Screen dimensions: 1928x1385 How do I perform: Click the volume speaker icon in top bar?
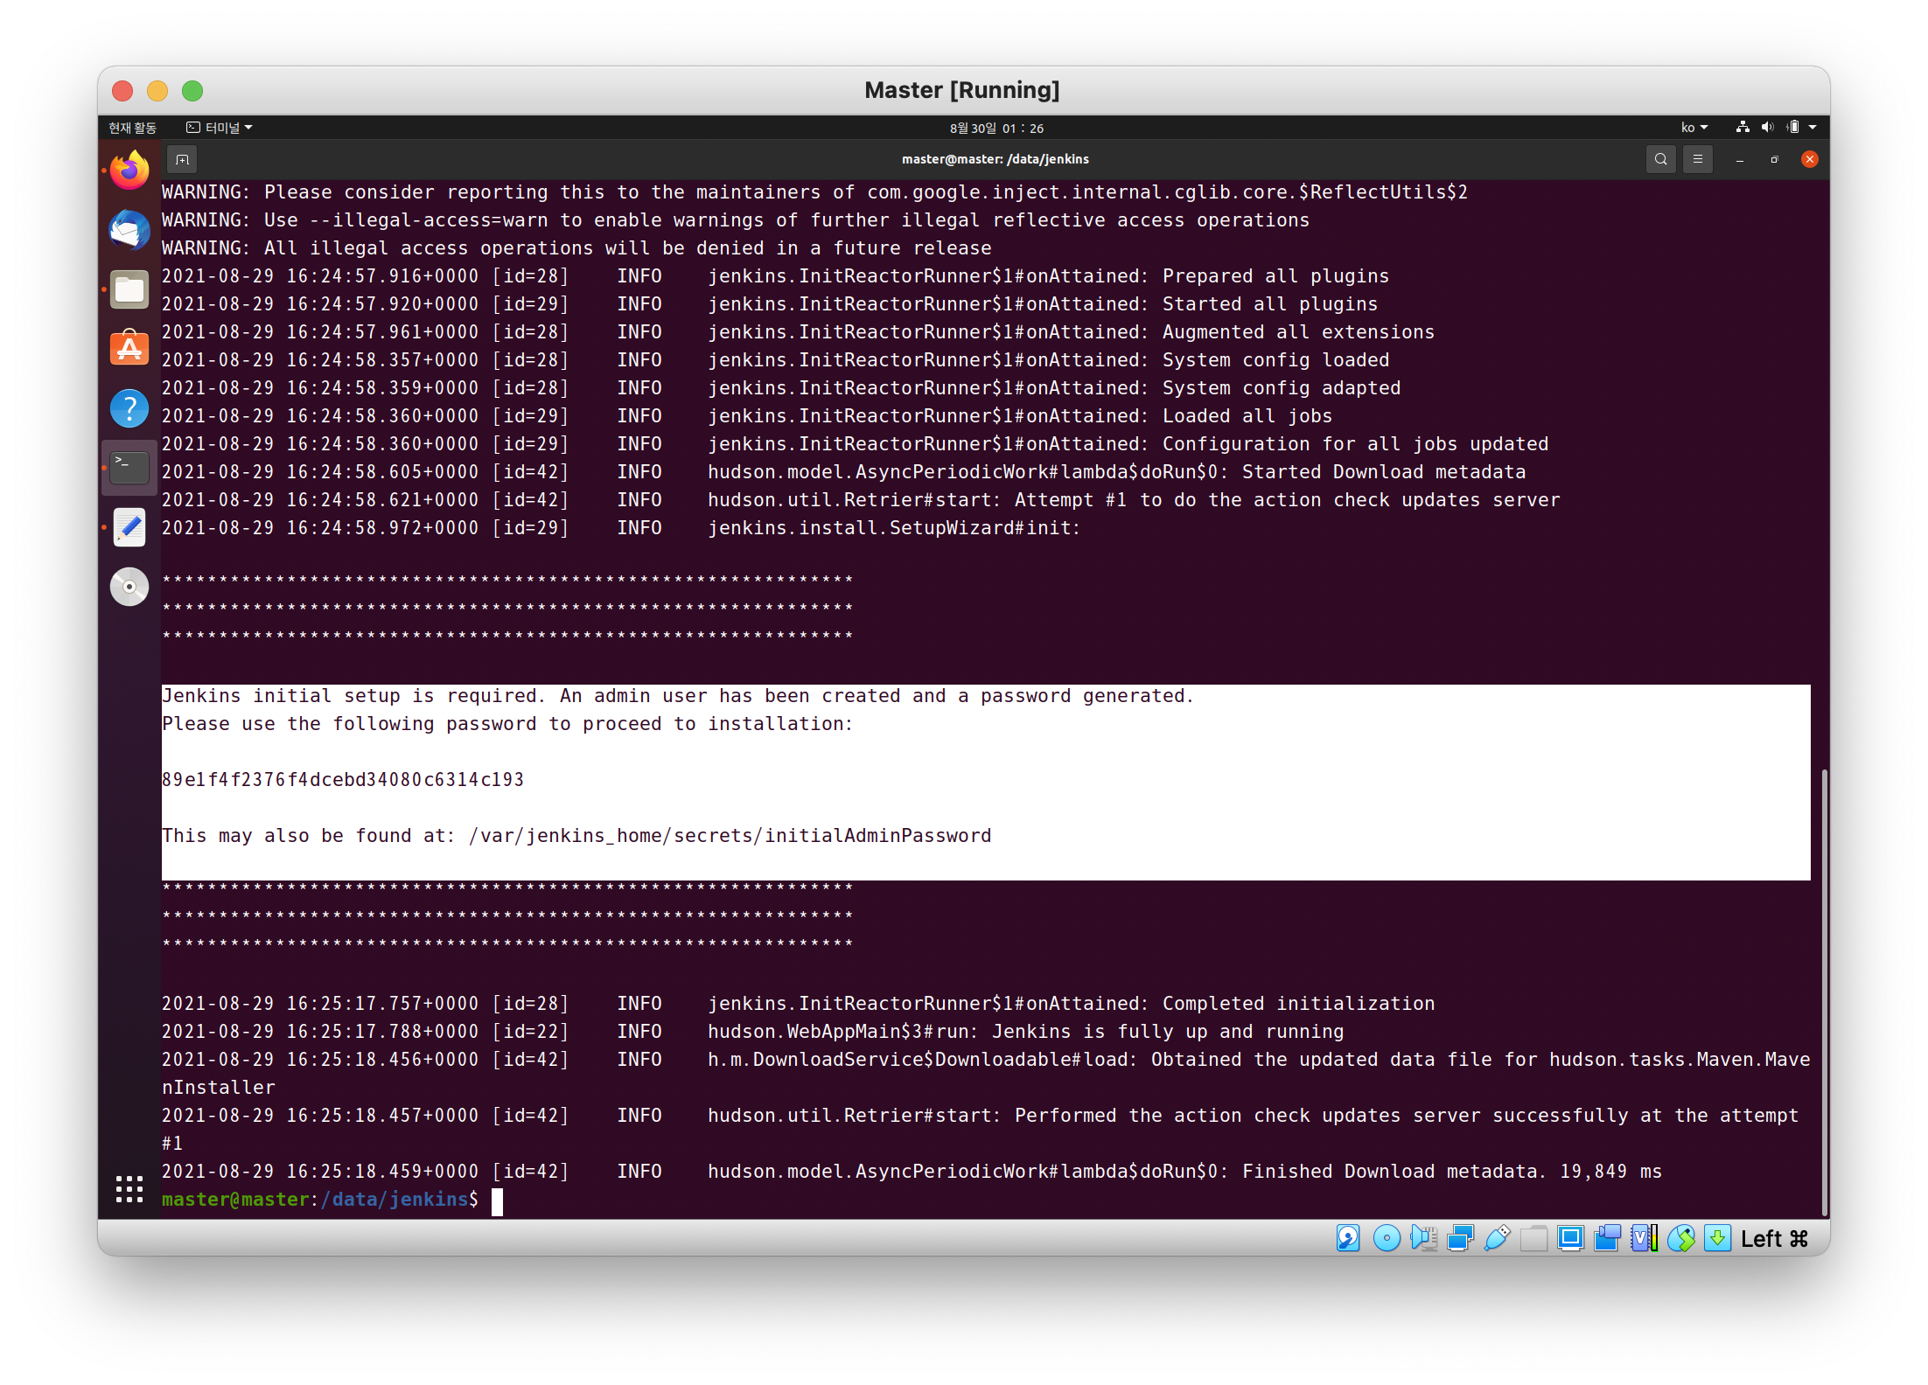pyautogui.click(x=1767, y=128)
